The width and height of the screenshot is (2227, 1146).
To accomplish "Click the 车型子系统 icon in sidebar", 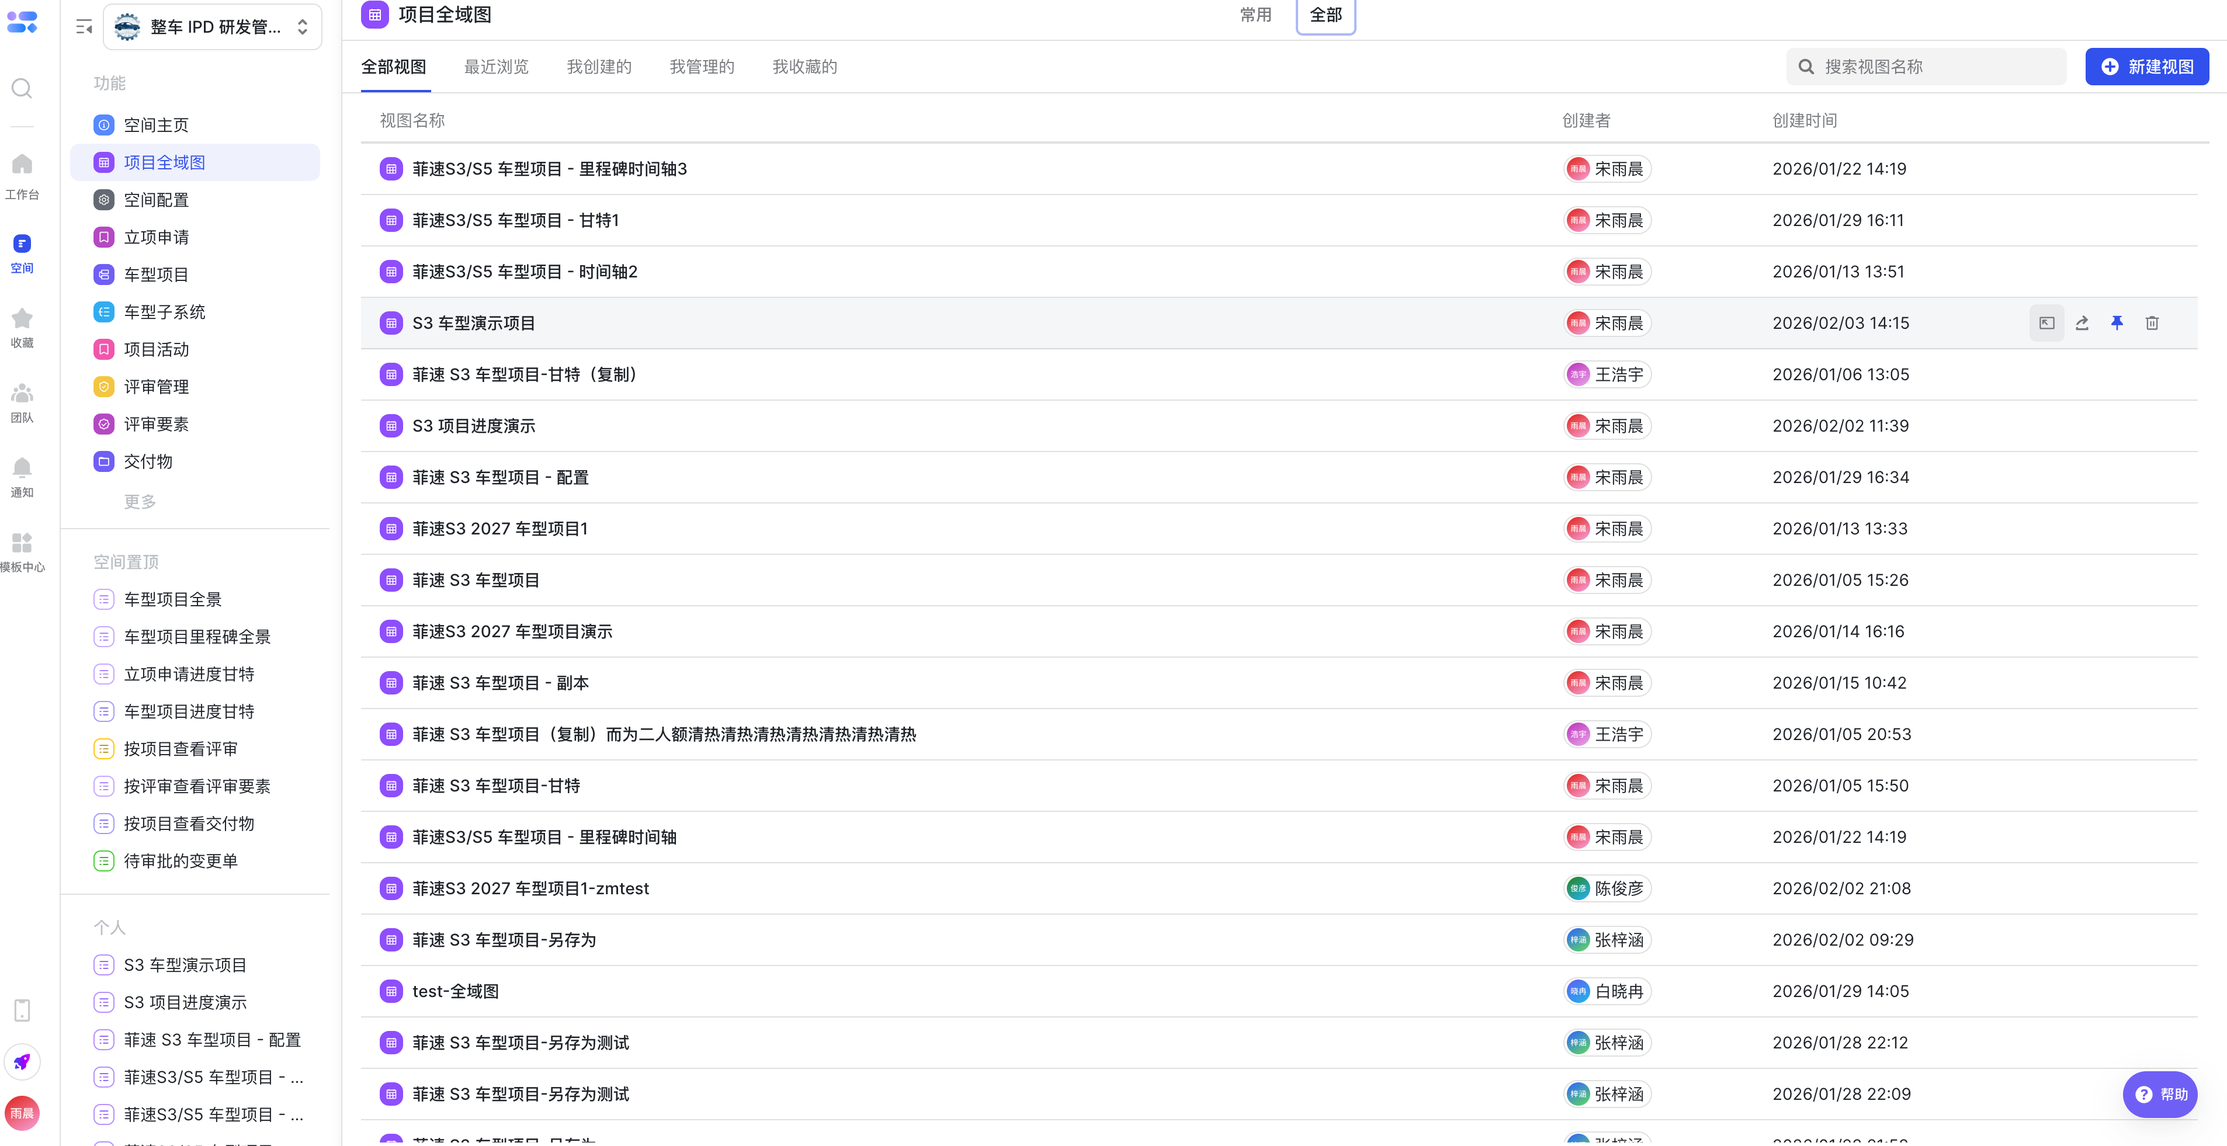I will pos(104,312).
